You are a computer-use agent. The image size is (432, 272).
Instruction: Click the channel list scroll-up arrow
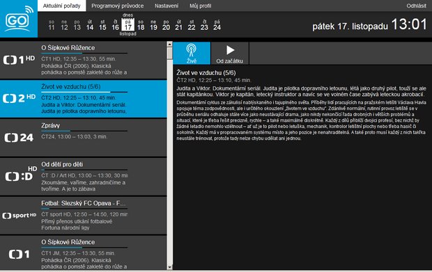(x=170, y=45)
